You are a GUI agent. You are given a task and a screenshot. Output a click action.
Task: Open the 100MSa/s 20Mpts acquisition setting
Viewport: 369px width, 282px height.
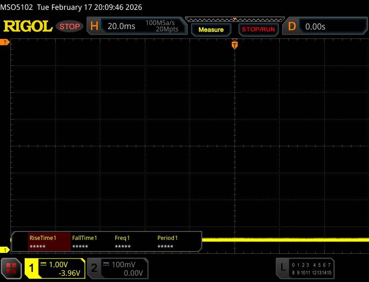(162, 26)
